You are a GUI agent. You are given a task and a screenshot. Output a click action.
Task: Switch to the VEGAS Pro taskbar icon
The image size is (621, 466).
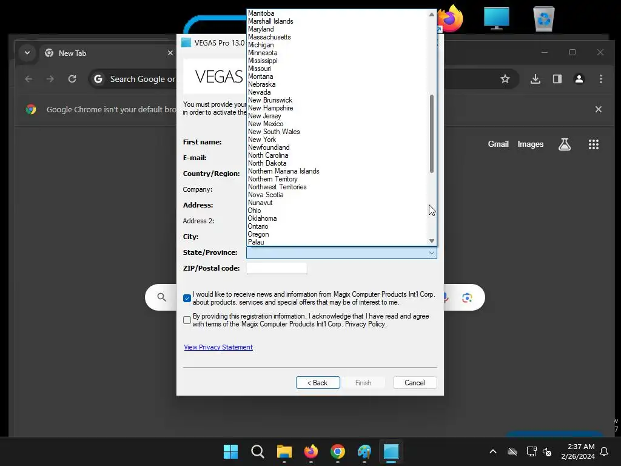click(x=391, y=451)
